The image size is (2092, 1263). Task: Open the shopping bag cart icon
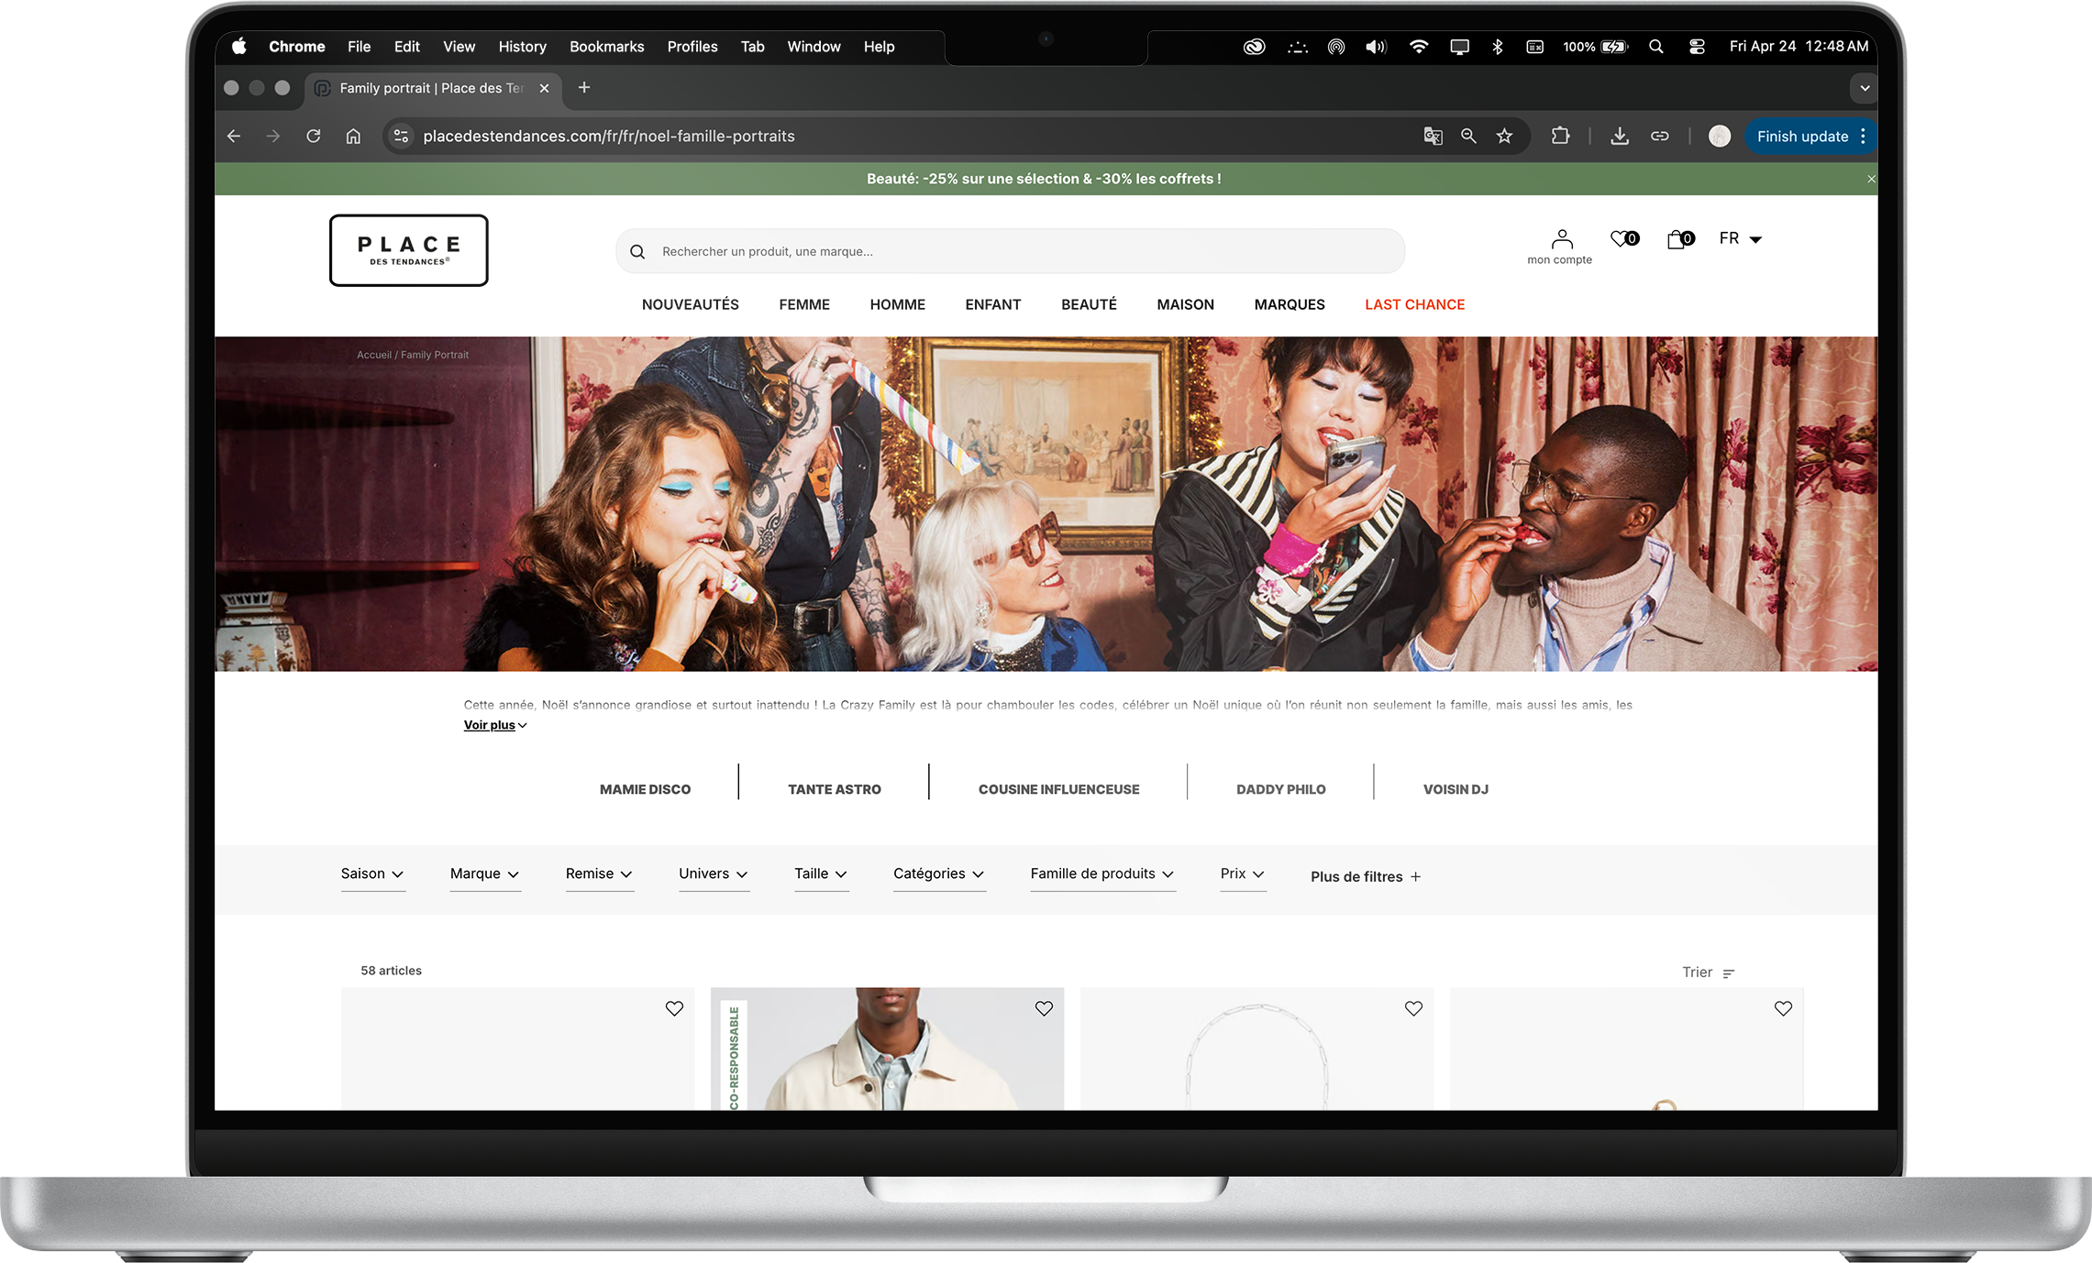click(x=1678, y=239)
